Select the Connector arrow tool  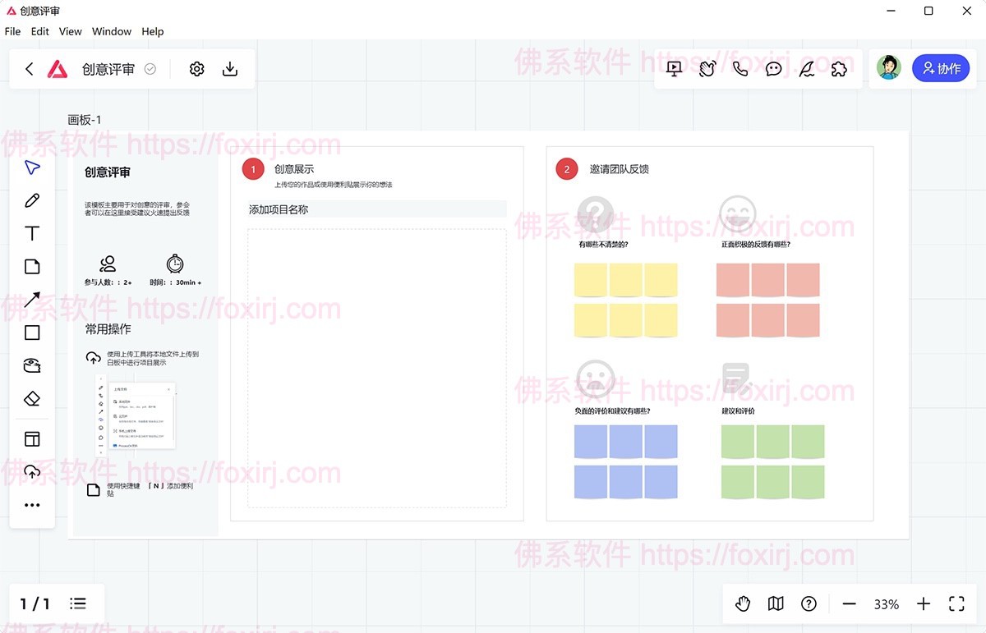pyautogui.click(x=32, y=299)
